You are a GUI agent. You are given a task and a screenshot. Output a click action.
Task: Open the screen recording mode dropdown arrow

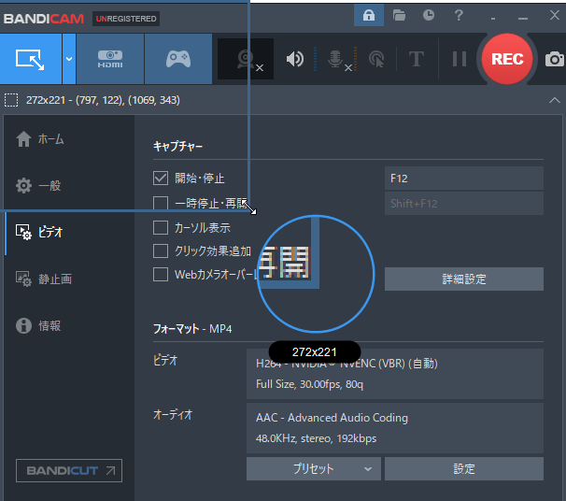click(69, 59)
